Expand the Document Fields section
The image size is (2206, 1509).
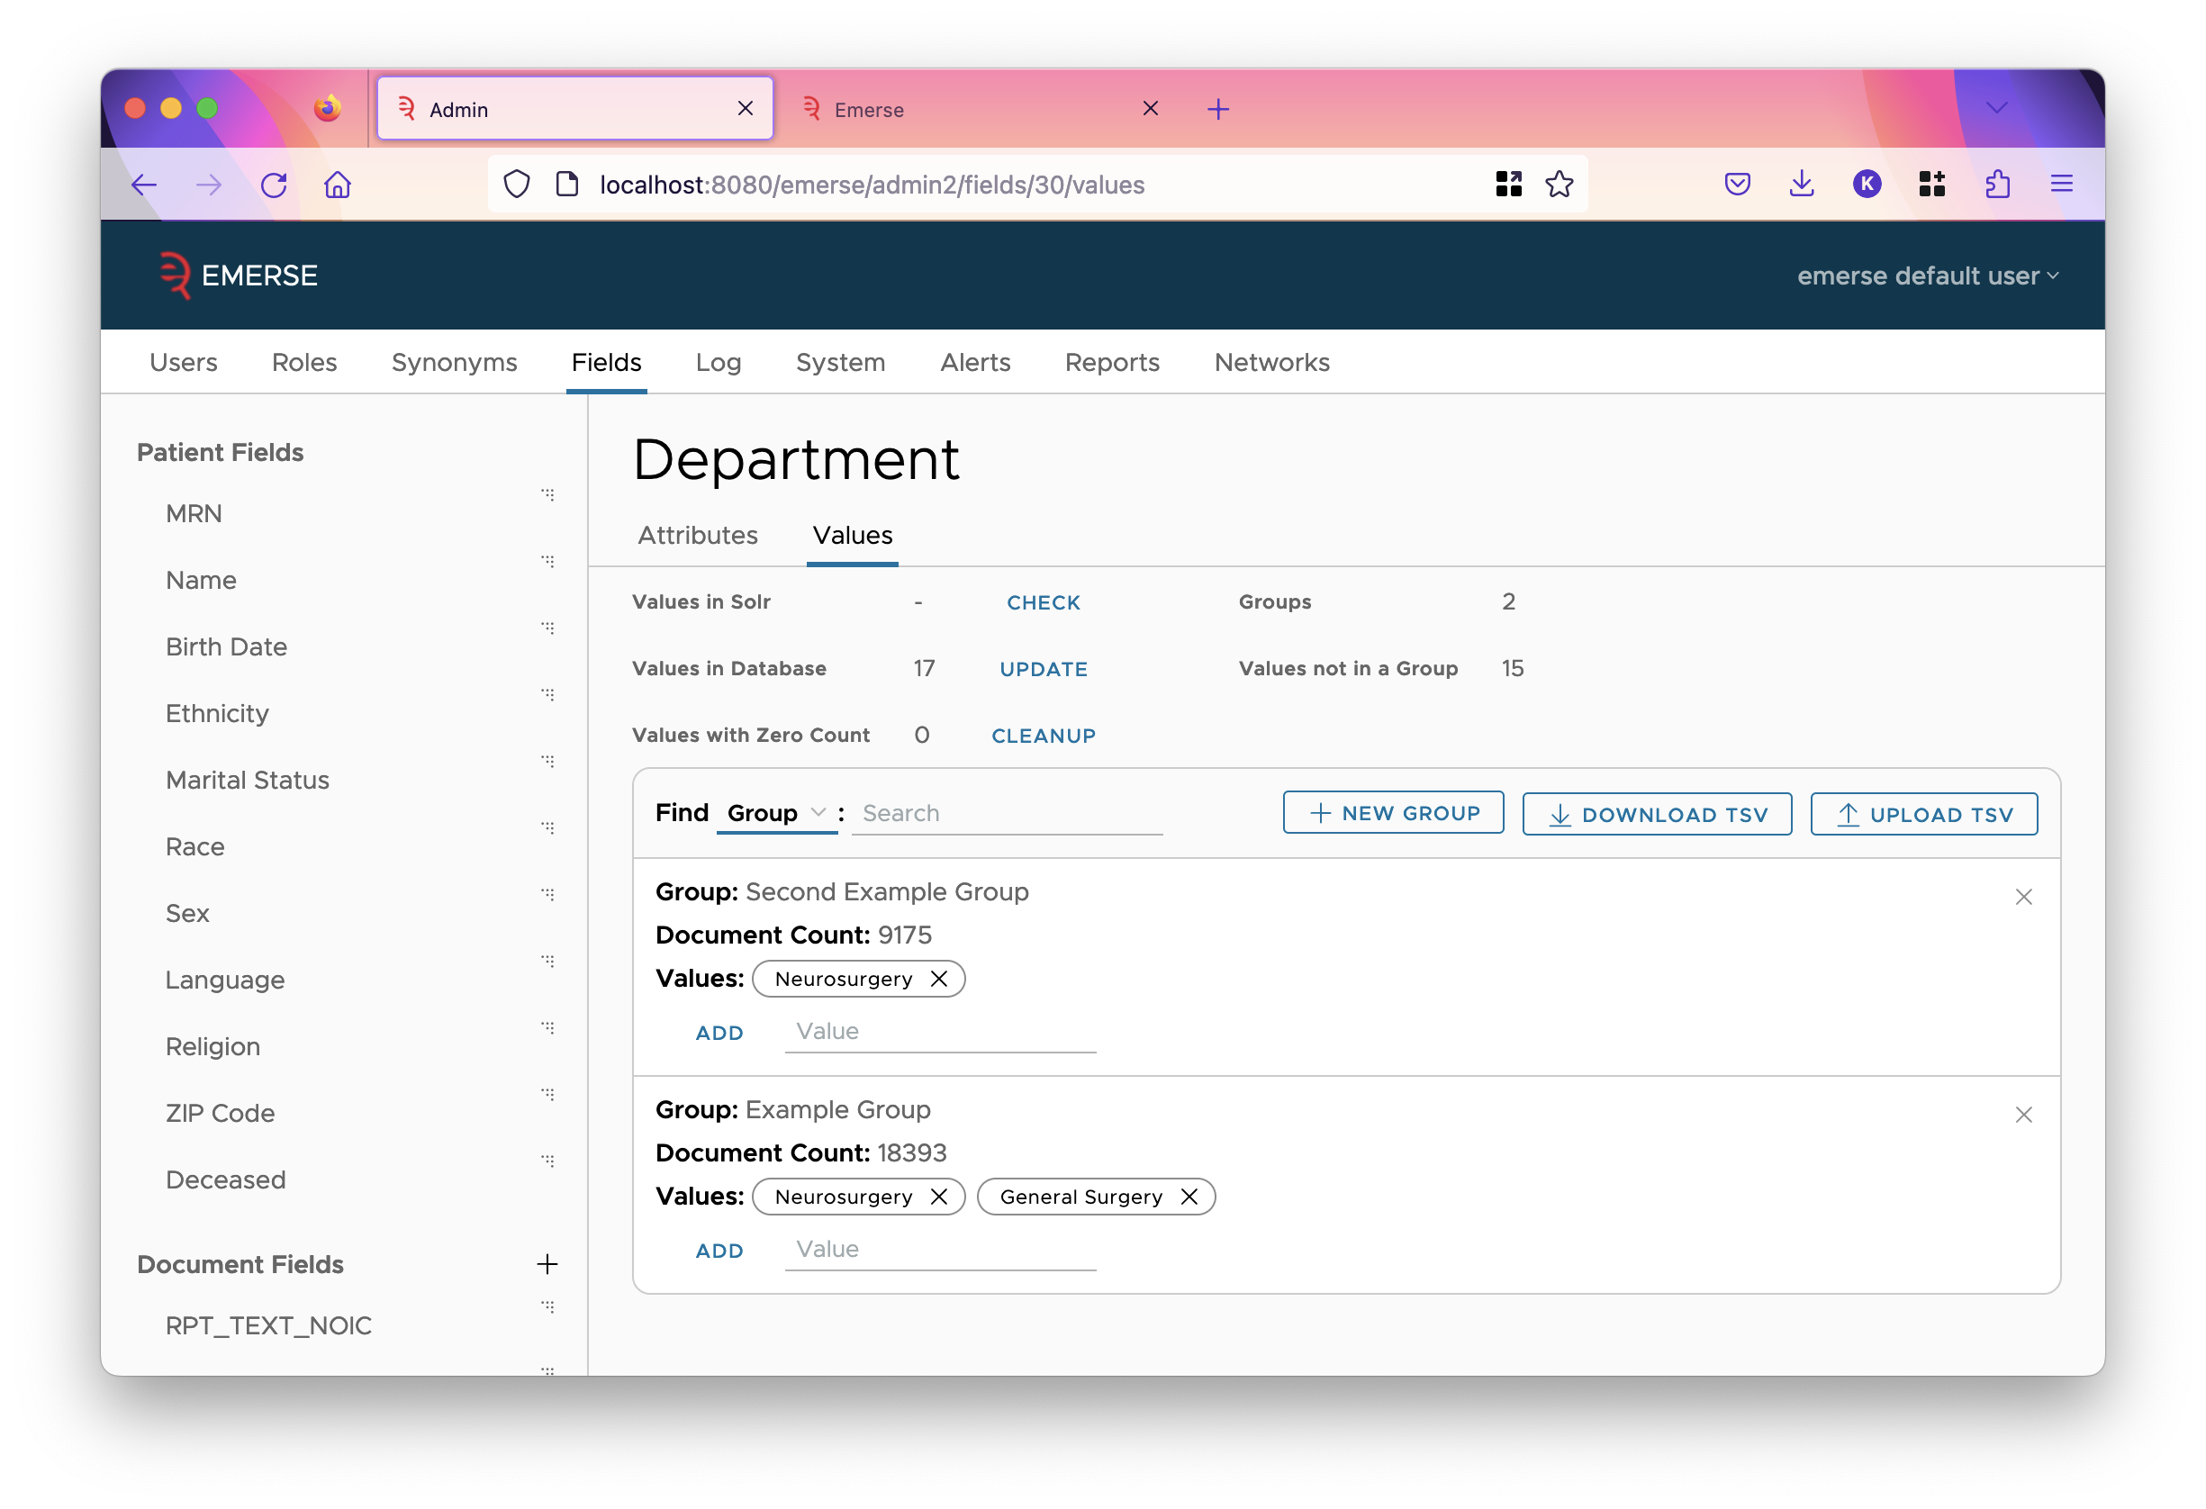(547, 1264)
